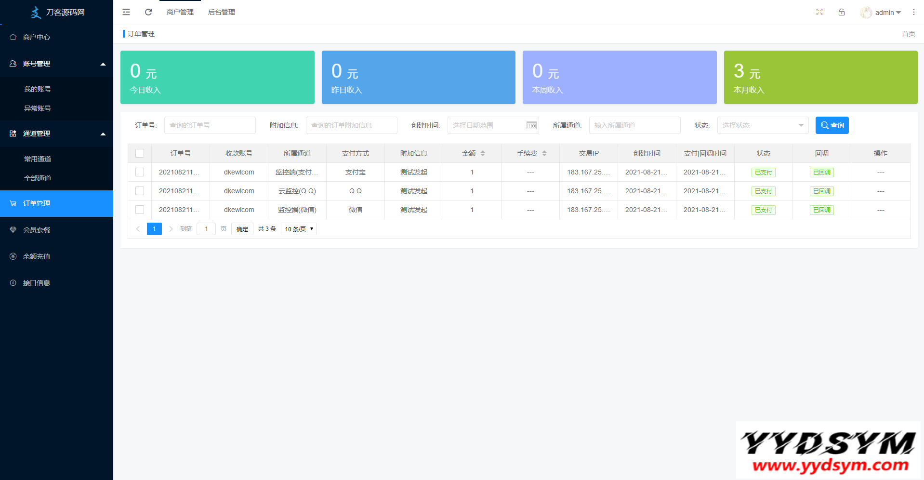Screen dimensions: 924x480
Task: Enter fullscreen mode via the expand icon
Action: click(x=819, y=12)
